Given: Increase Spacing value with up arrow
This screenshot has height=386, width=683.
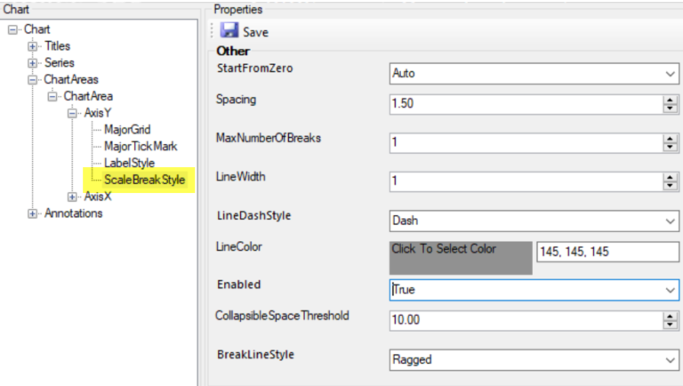Looking at the screenshot, I should [670, 101].
